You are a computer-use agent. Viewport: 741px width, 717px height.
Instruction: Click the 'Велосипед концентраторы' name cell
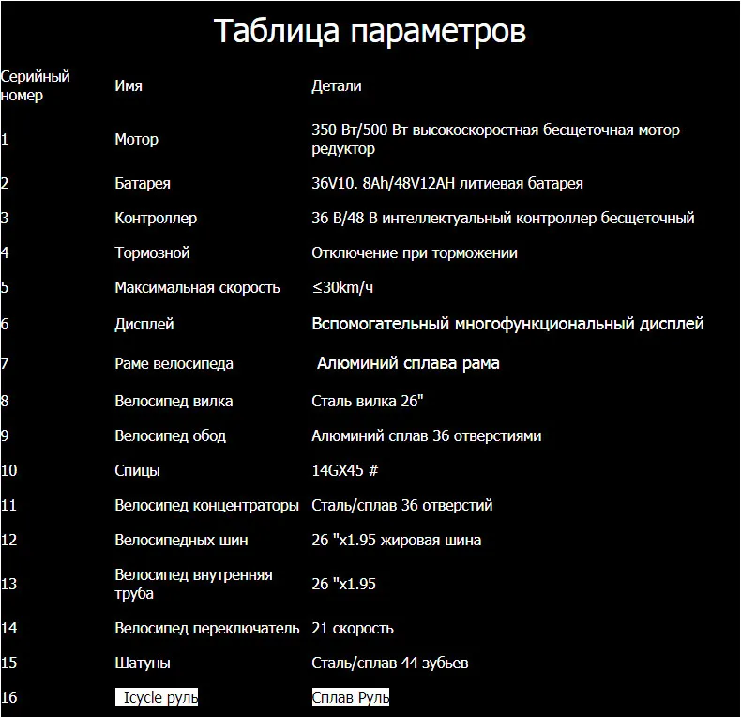click(207, 505)
